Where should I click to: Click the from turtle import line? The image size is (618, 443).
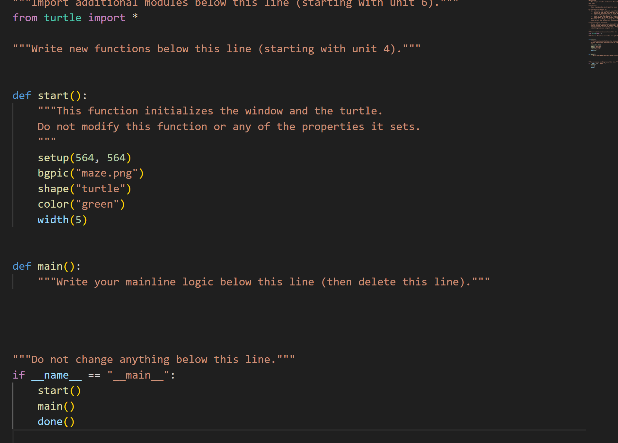click(75, 17)
